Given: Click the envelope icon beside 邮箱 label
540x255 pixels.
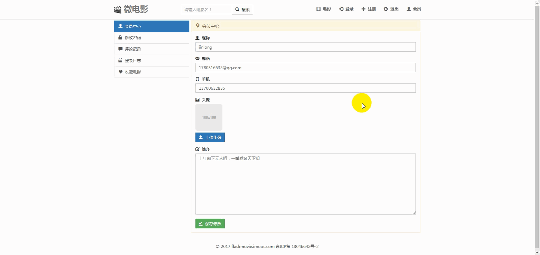Looking at the screenshot, I should [x=197, y=58].
